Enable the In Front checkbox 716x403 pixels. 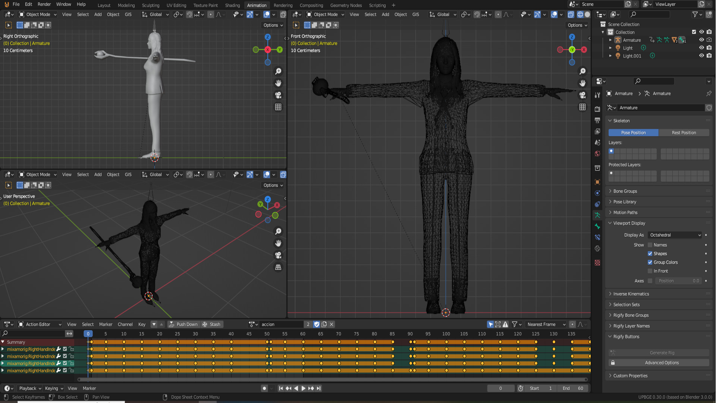tap(650, 271)
